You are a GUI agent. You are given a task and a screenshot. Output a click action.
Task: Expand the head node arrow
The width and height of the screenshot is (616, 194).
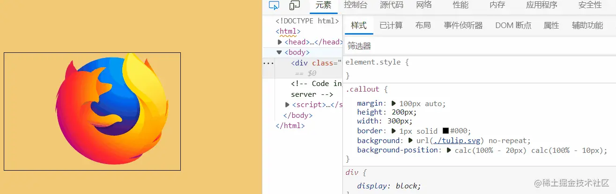(280, 42)
